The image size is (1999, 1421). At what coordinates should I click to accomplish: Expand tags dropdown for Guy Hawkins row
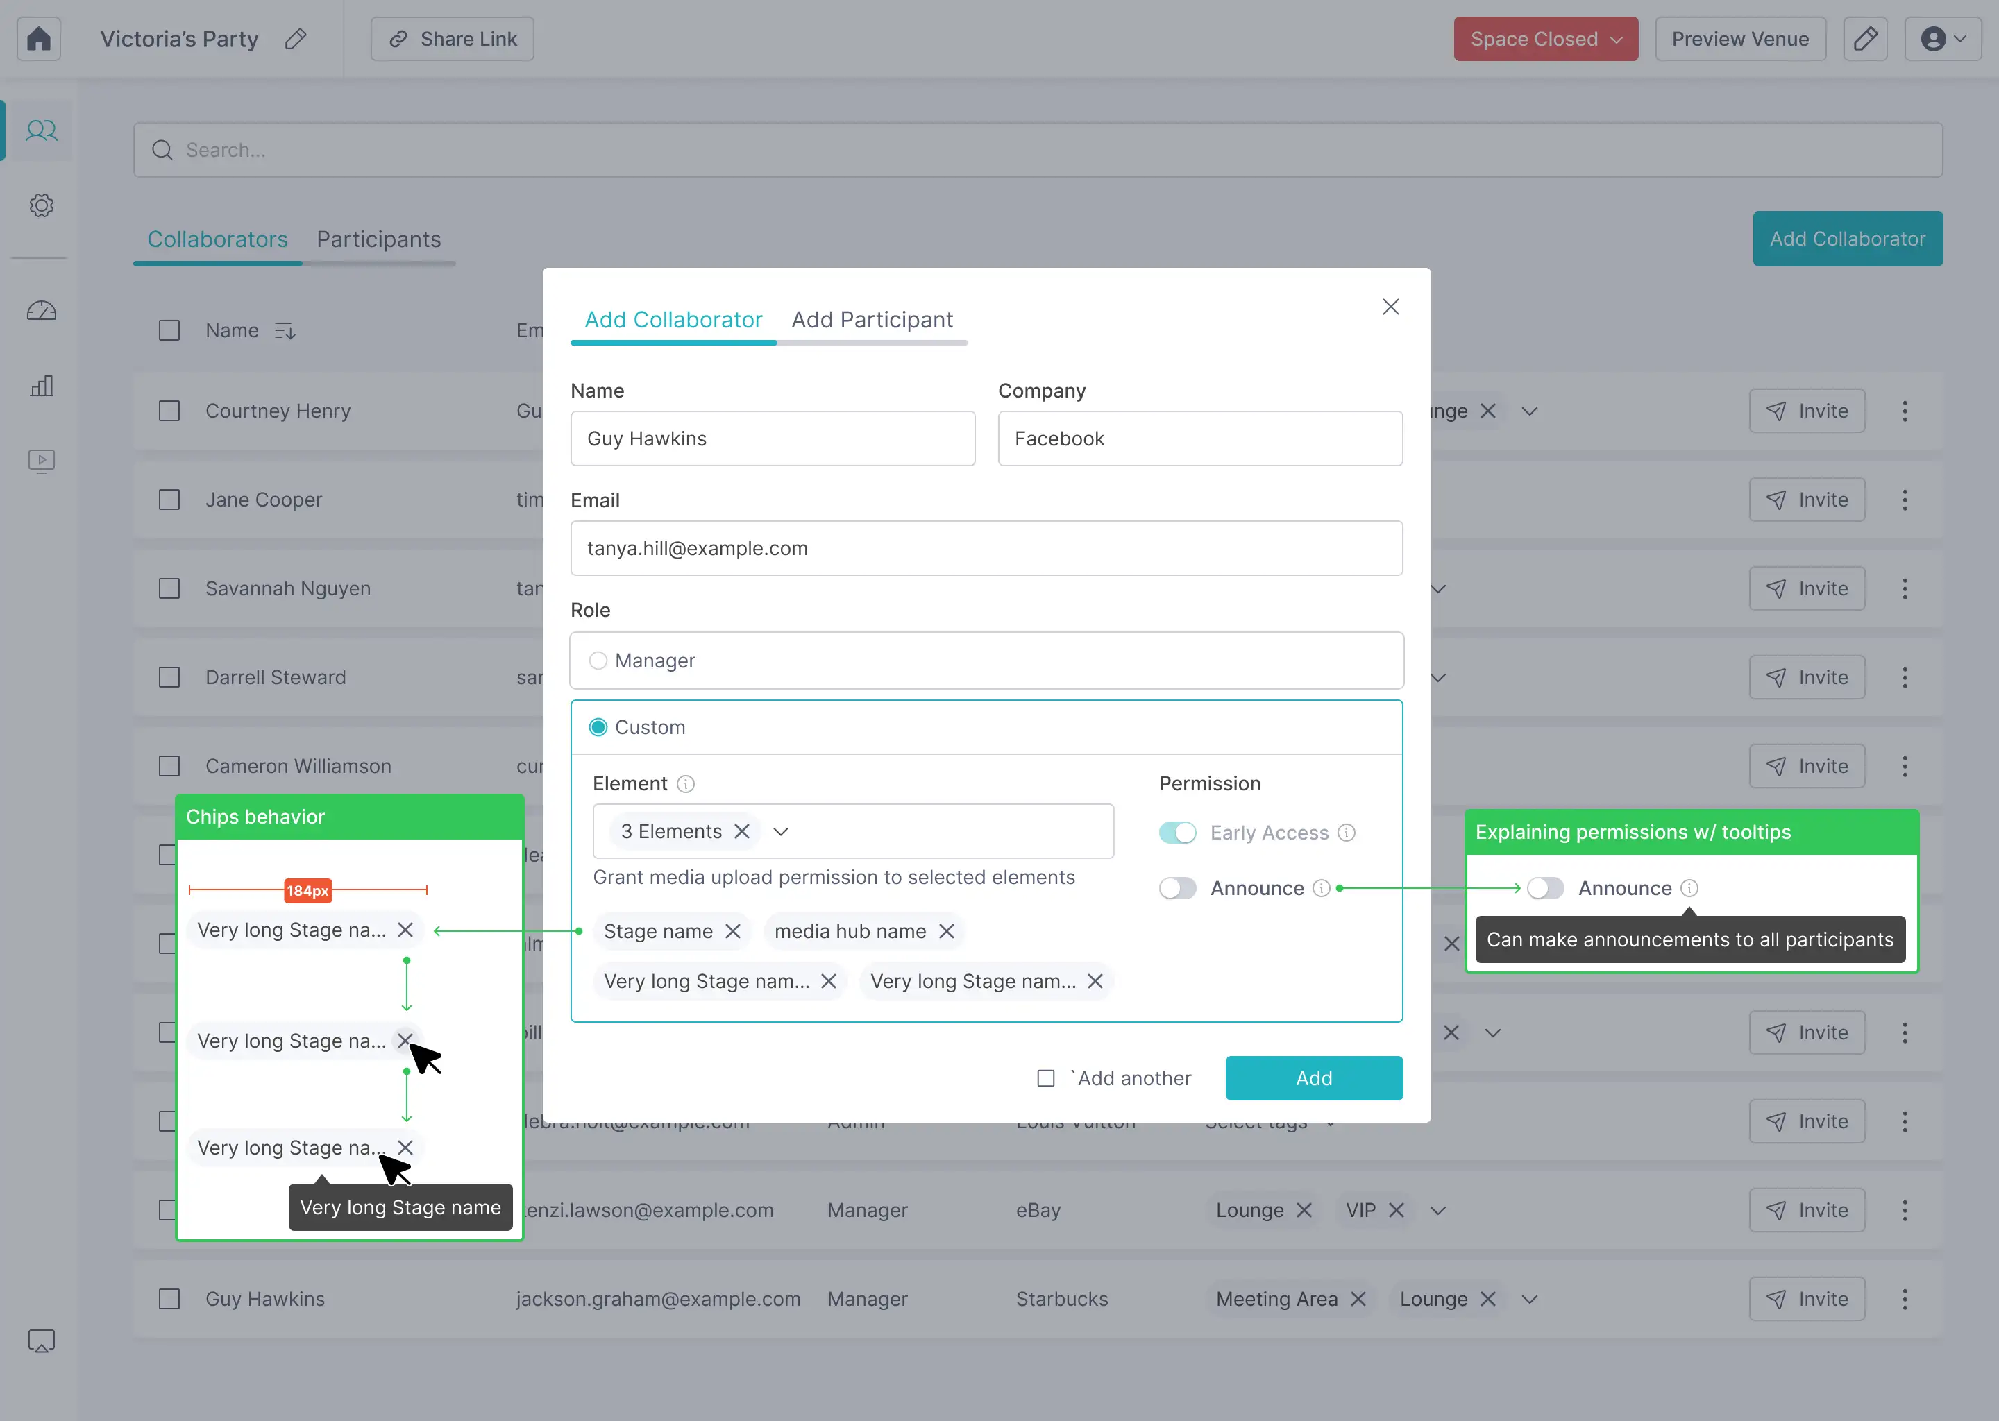(x=1529, y=1300)
